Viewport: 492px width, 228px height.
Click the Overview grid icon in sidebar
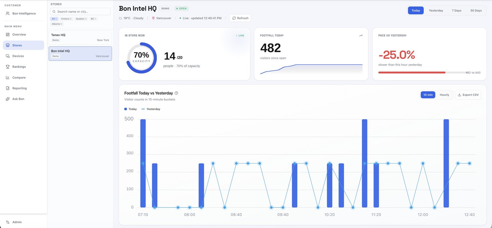pos(8,35)
